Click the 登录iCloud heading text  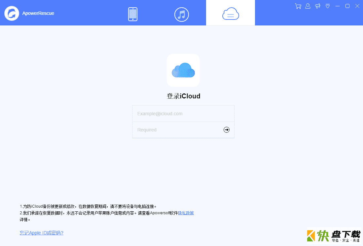tap(183, 96)
